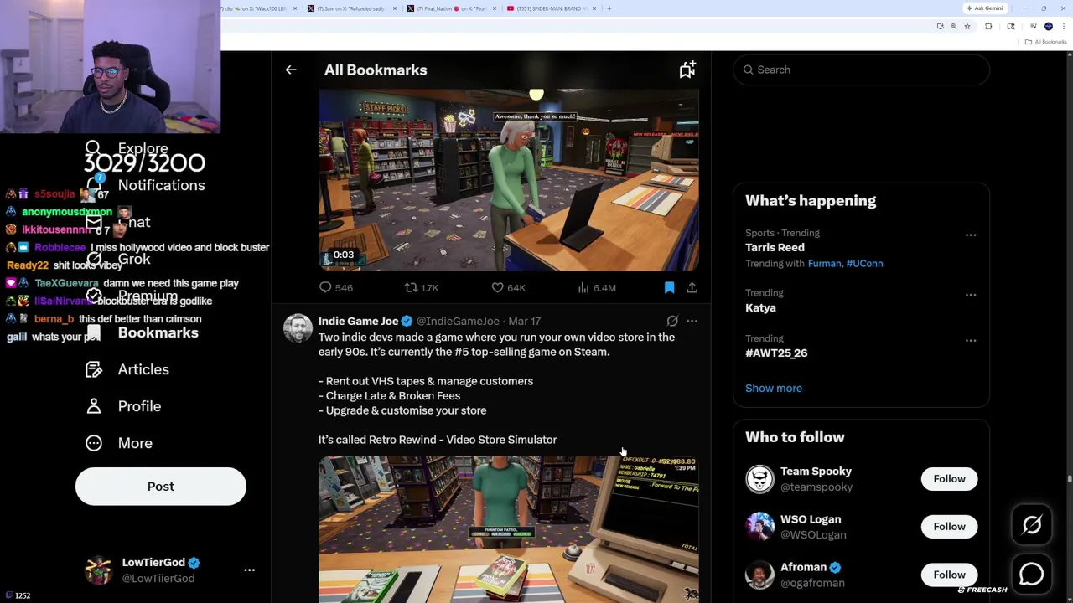Open Chrome's zoom magnifier icon in the address bar
Image resolution: width=1073 pixels, height=603 pixels.
(x=953, y=27)
